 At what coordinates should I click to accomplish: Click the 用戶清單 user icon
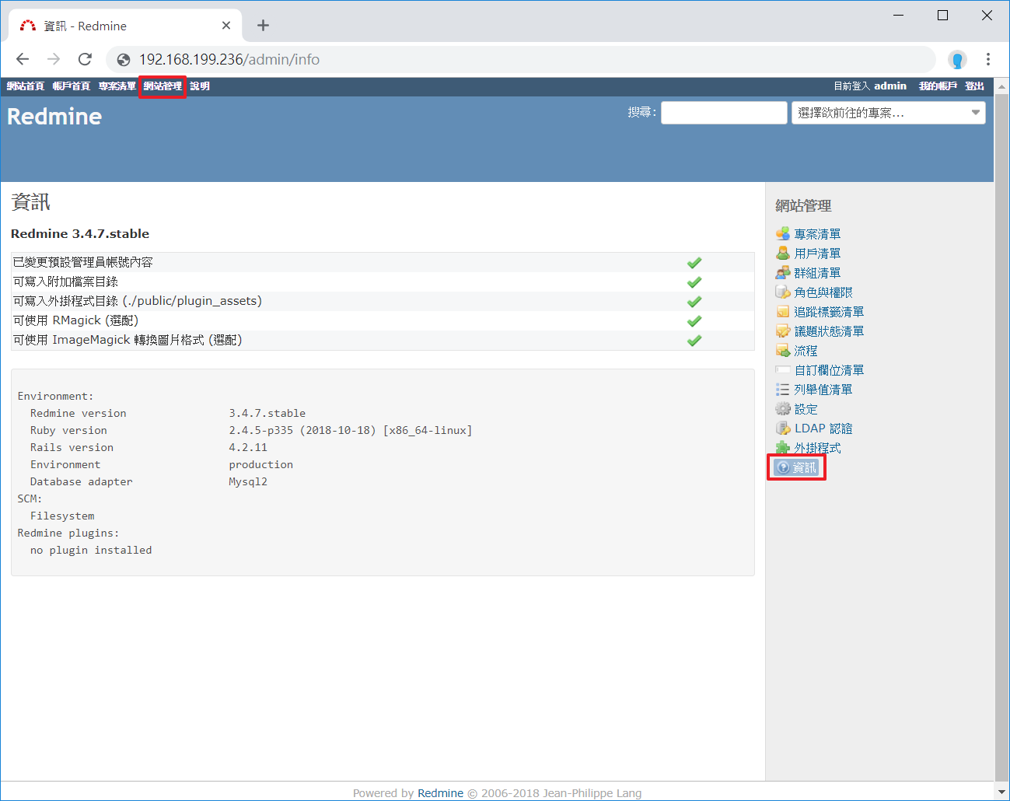(783, 253)
